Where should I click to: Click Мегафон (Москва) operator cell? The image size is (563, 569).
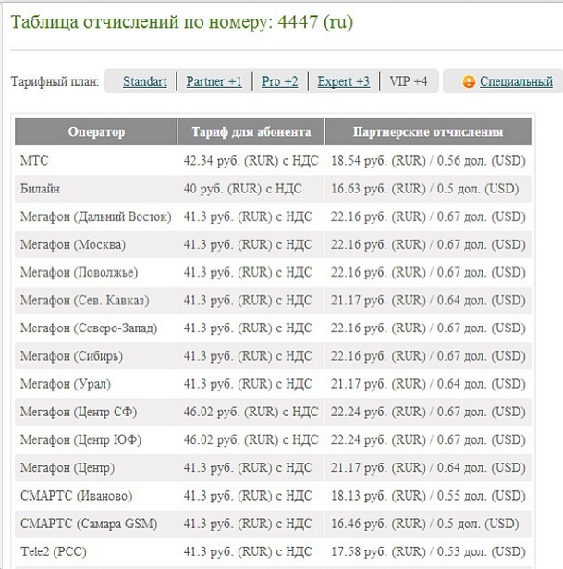[x=96, y=244]
